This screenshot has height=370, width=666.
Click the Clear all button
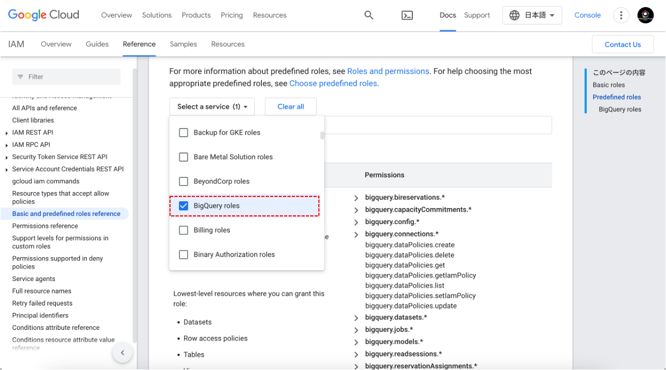[291, 107]
